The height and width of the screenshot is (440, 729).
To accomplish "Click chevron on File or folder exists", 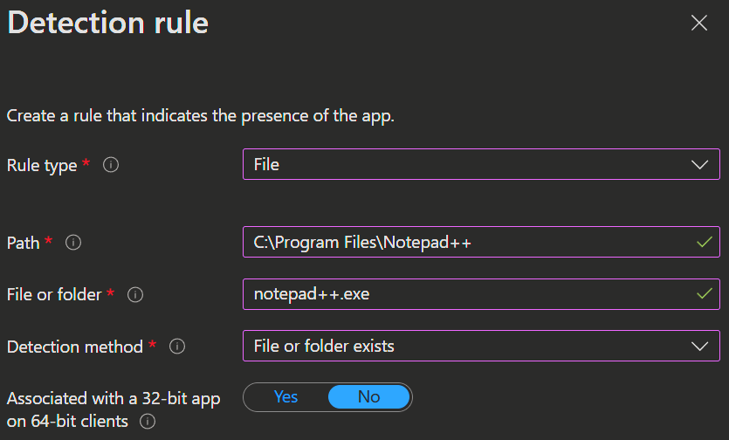I will pyautogui.click(x=699, y=346).
